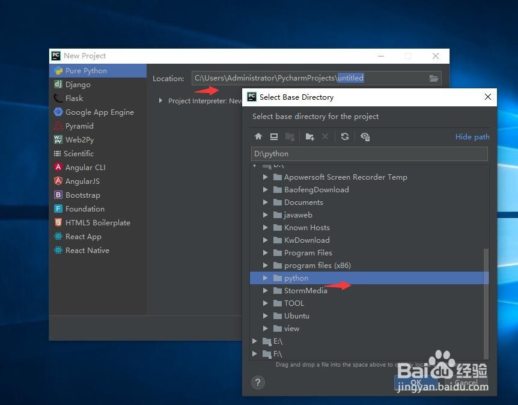Click the Refresh icon in directory dialog
The width and height of the screenshot is (518, 405).
click(345, 136)
